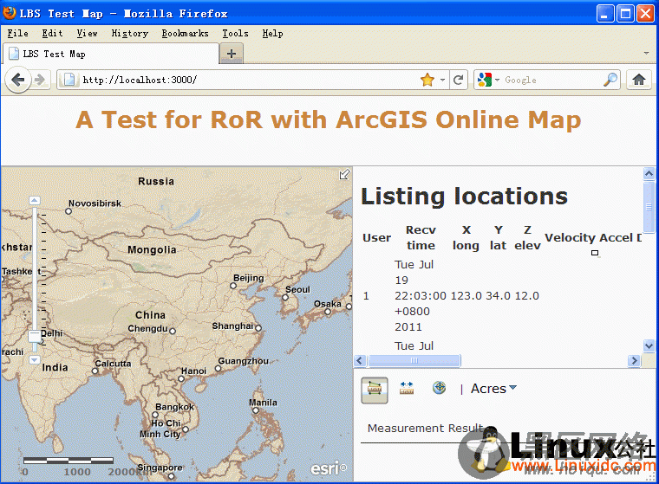
Task: Open the File menu
Action: [17, 33]
